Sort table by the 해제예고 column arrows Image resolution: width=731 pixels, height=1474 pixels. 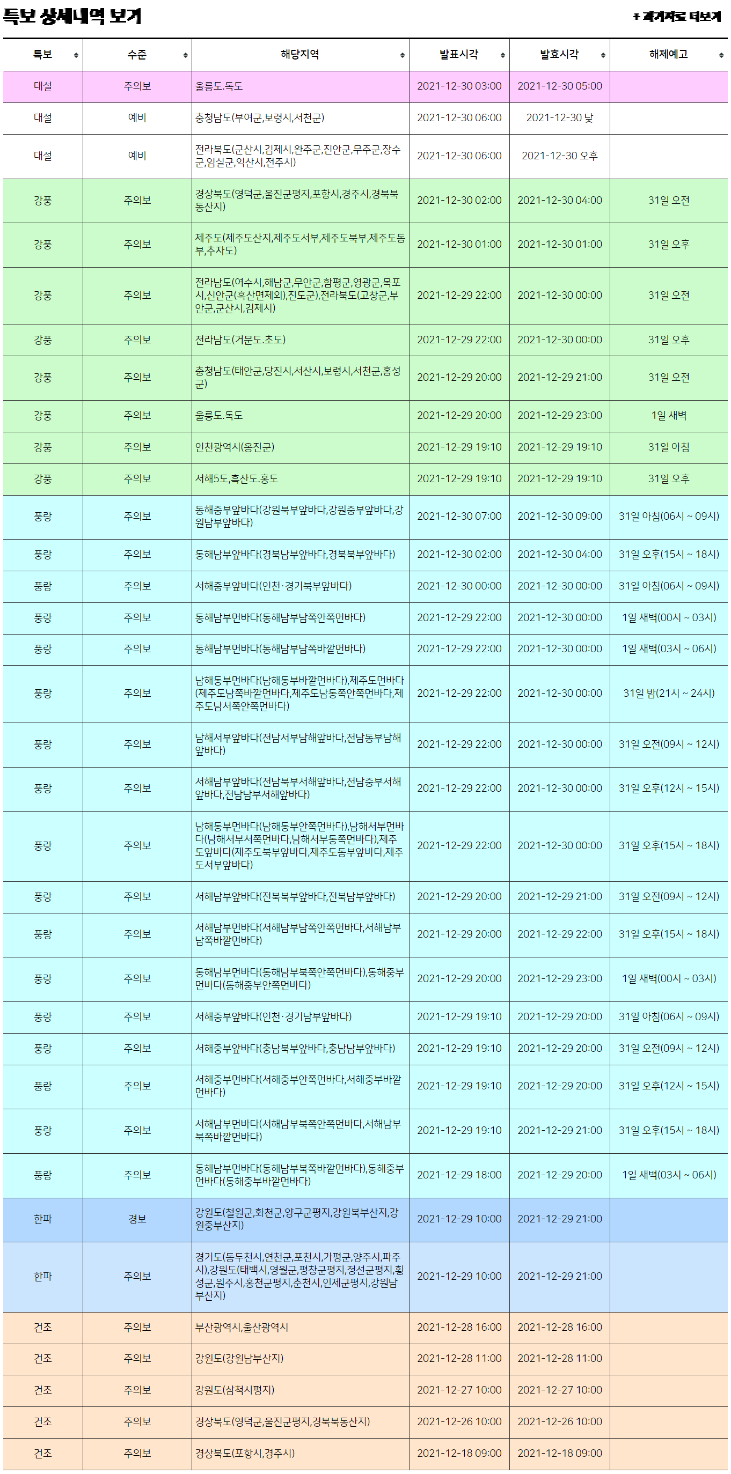721,55
